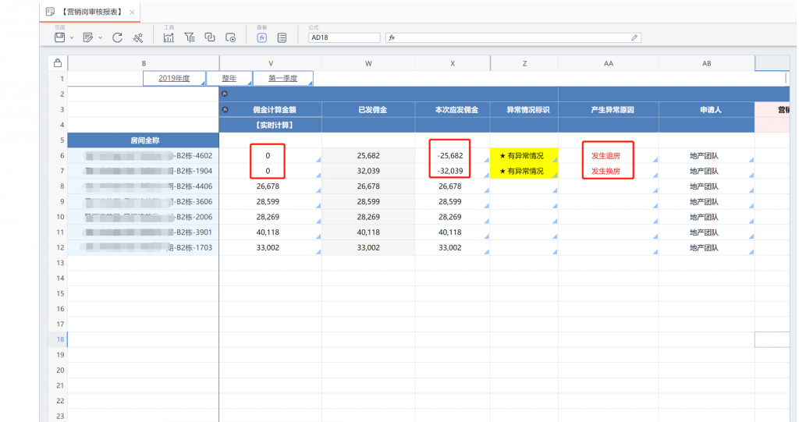Collapse the row 2 group toggle
Viewport: 799px width, 422px height.
tap(225, 94)
